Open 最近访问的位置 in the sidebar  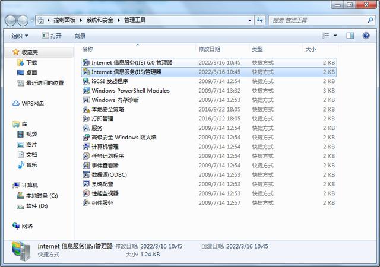pyautogui.click(x=40, y=83)
